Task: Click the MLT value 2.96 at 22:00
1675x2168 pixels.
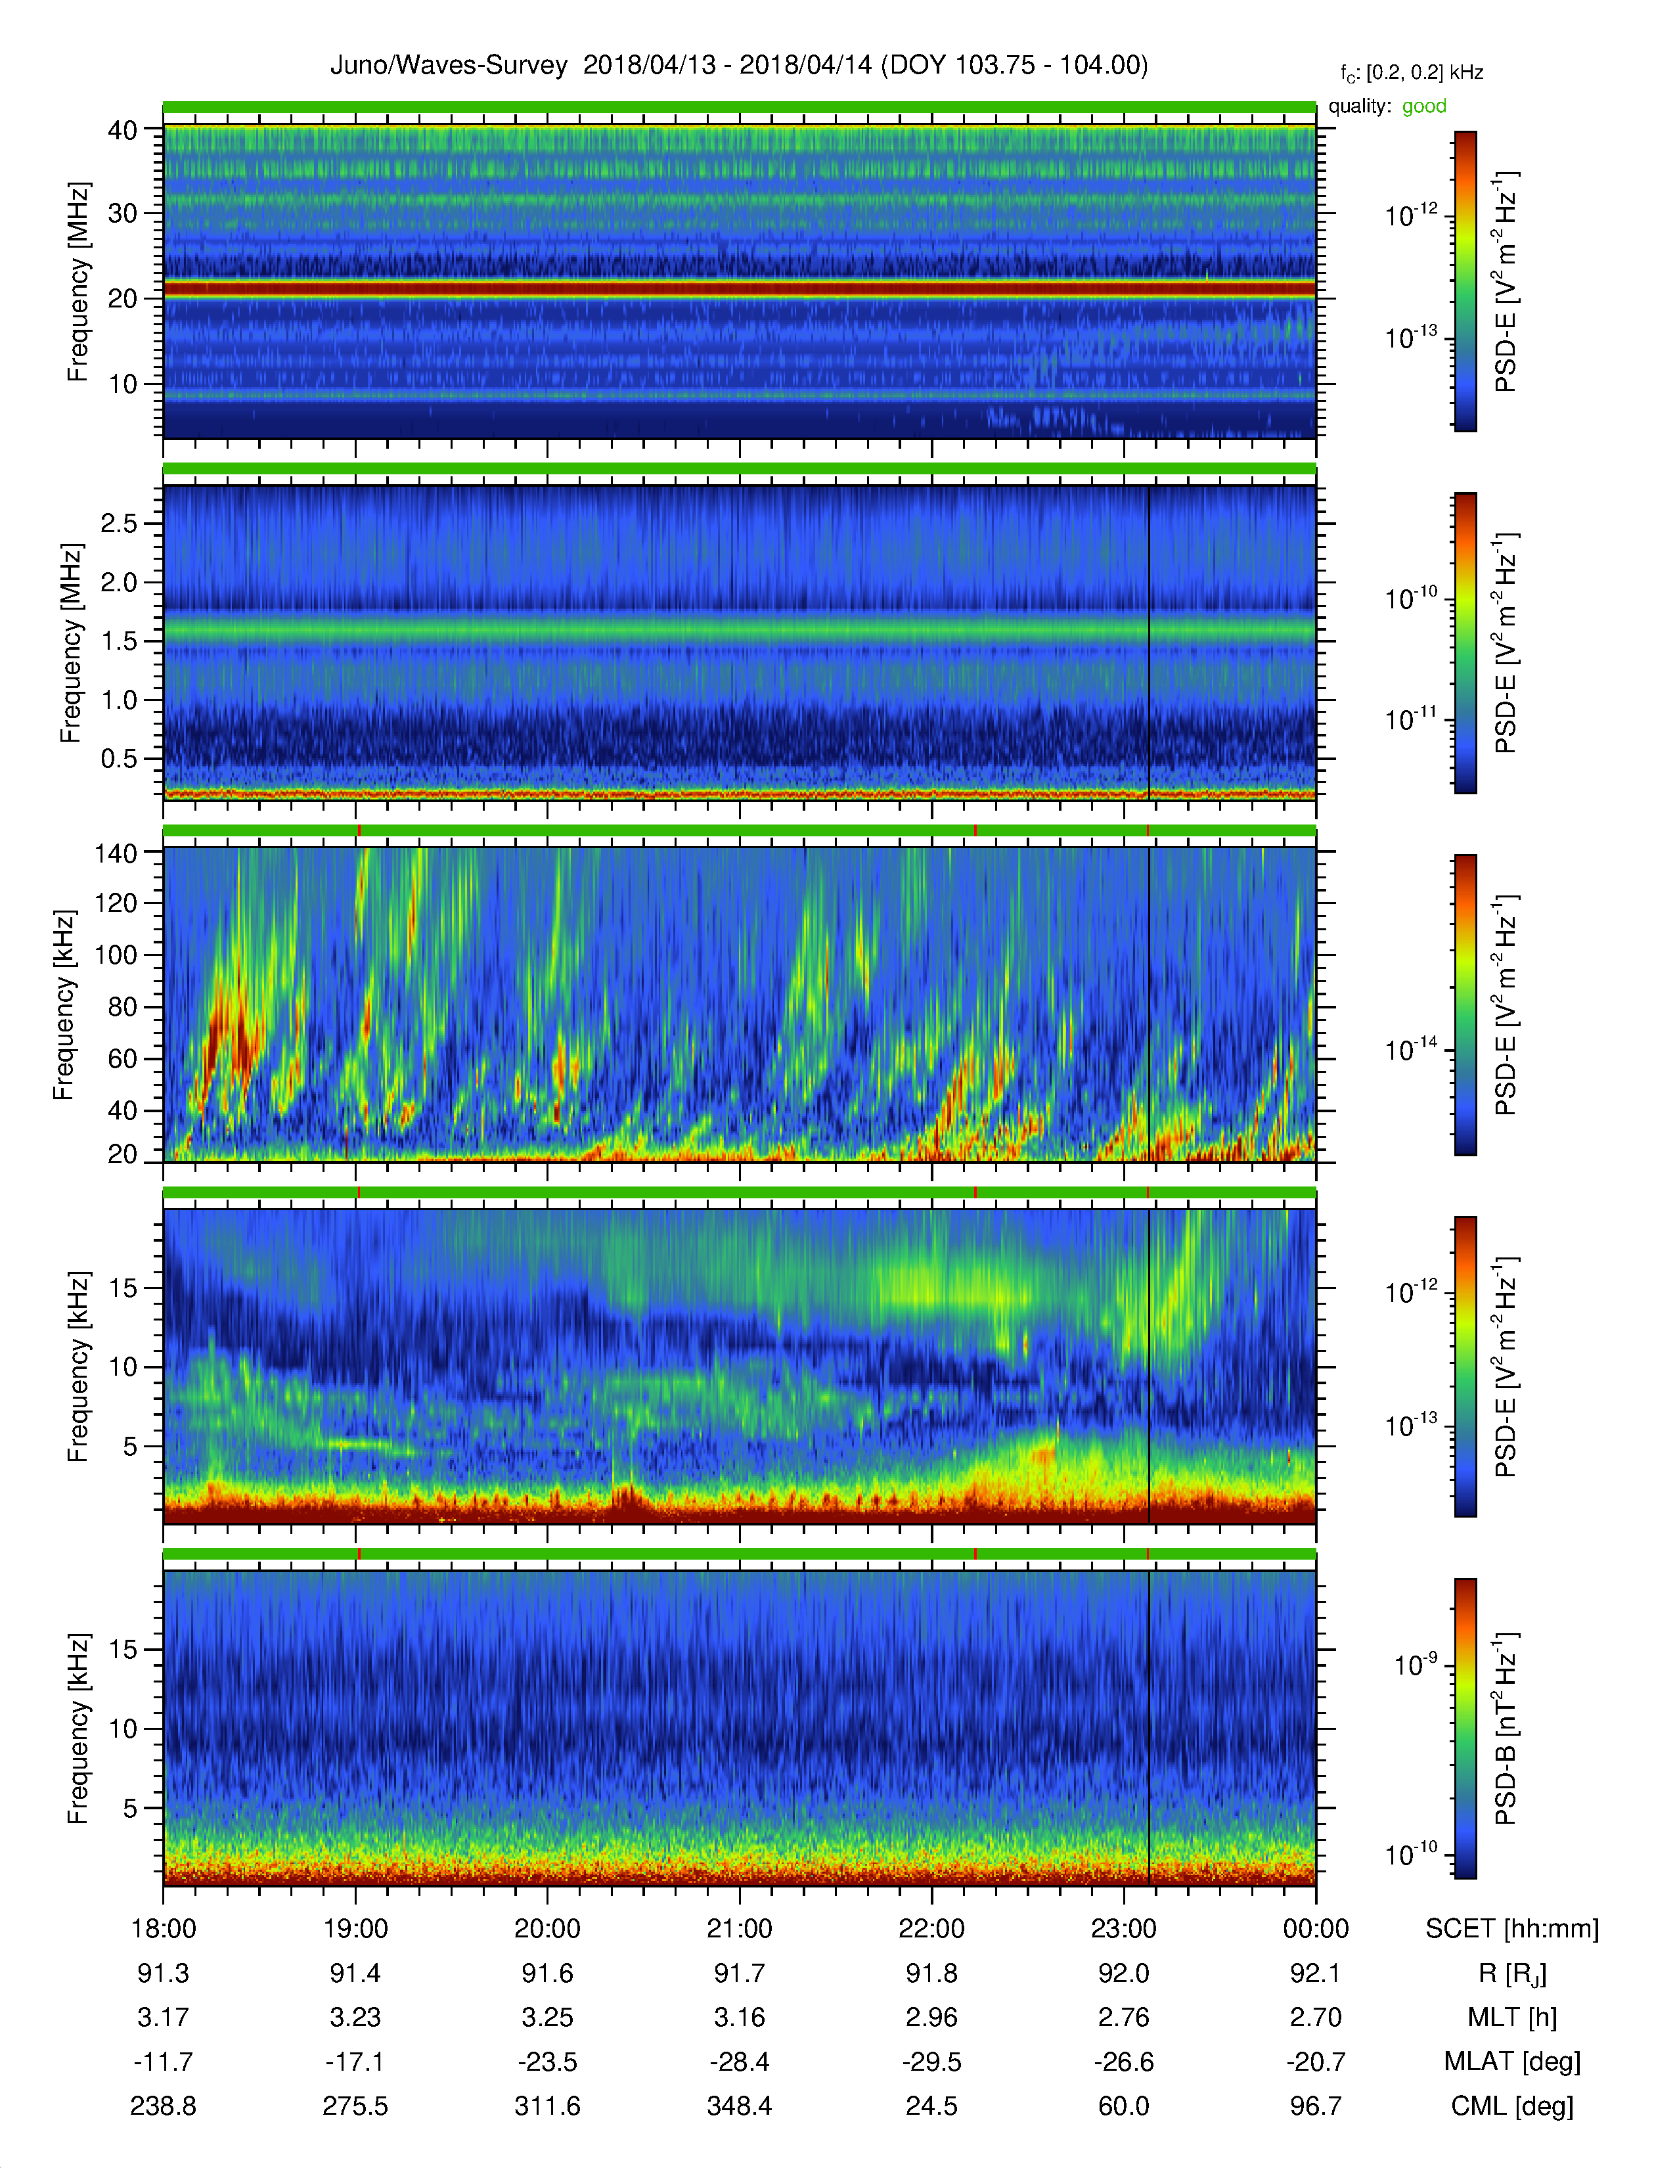Action: pos(932,2017)
